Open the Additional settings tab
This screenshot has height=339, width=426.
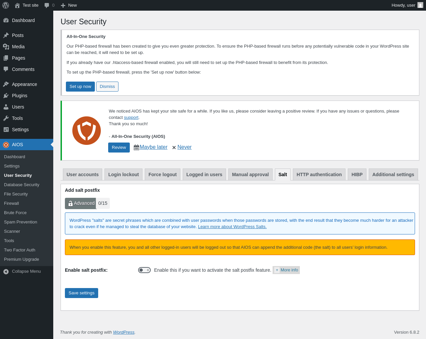click(x=393, y=174)
